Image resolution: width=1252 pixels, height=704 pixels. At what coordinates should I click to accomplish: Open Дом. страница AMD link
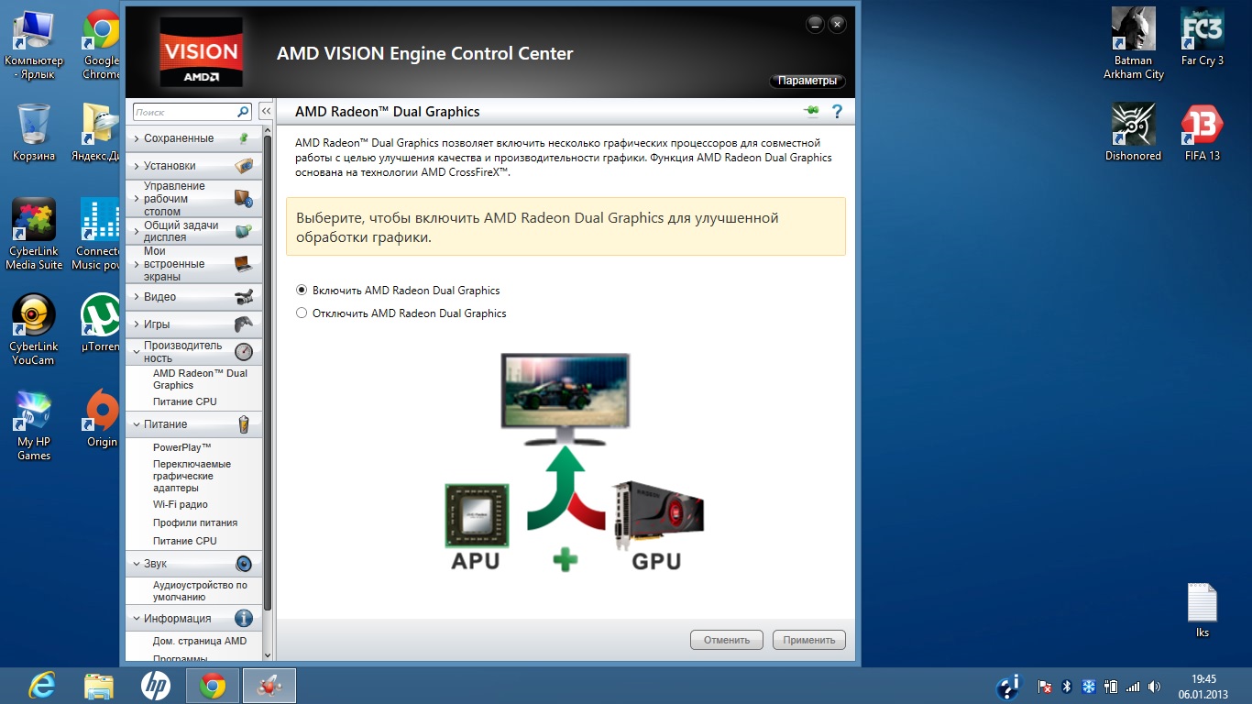(200, 641)
